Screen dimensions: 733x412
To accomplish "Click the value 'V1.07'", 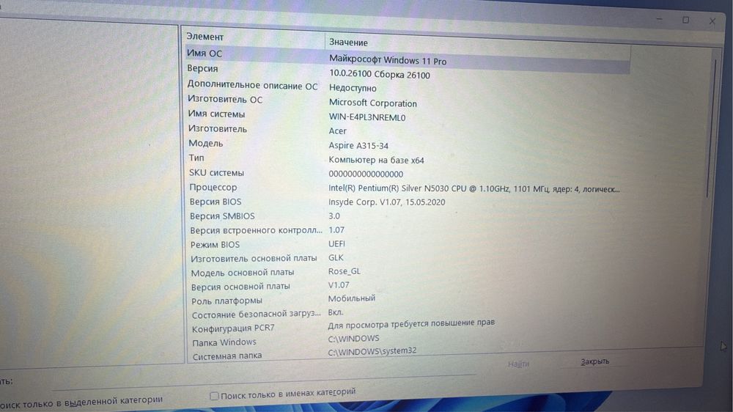I will 339,284.
